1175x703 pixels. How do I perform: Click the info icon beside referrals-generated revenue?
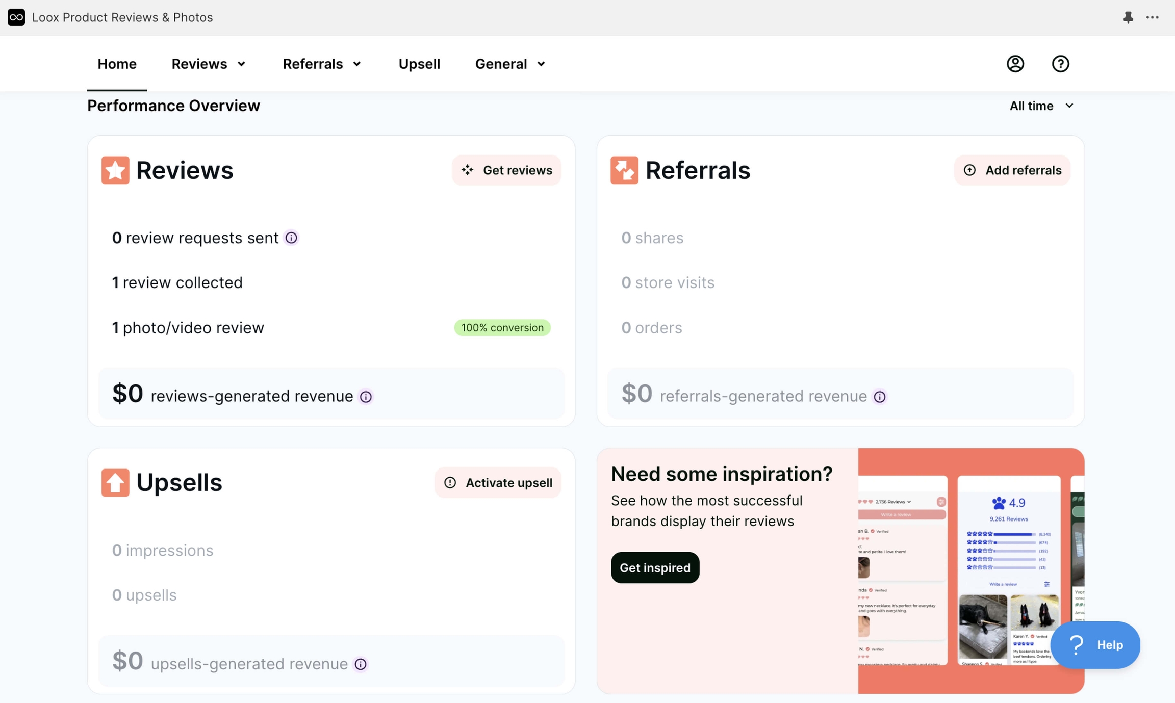pyautogui.click(x=880, y=397)
